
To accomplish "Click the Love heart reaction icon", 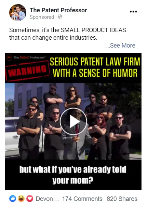I will [30, 198].
